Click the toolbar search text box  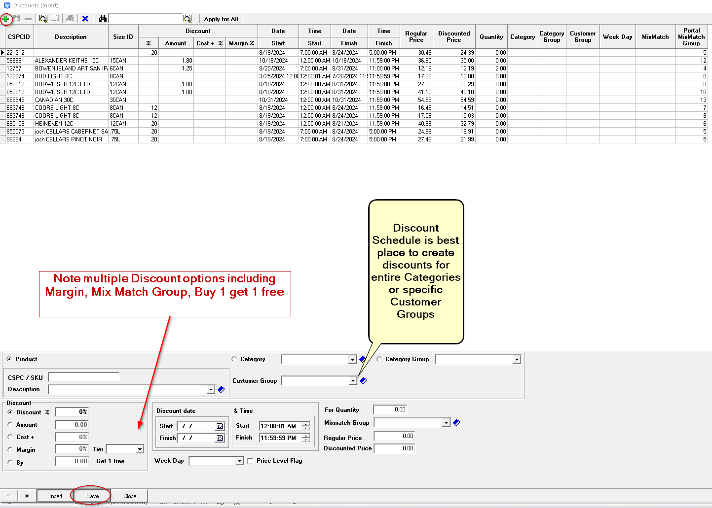pyautogui.click(x=146, y=19)
